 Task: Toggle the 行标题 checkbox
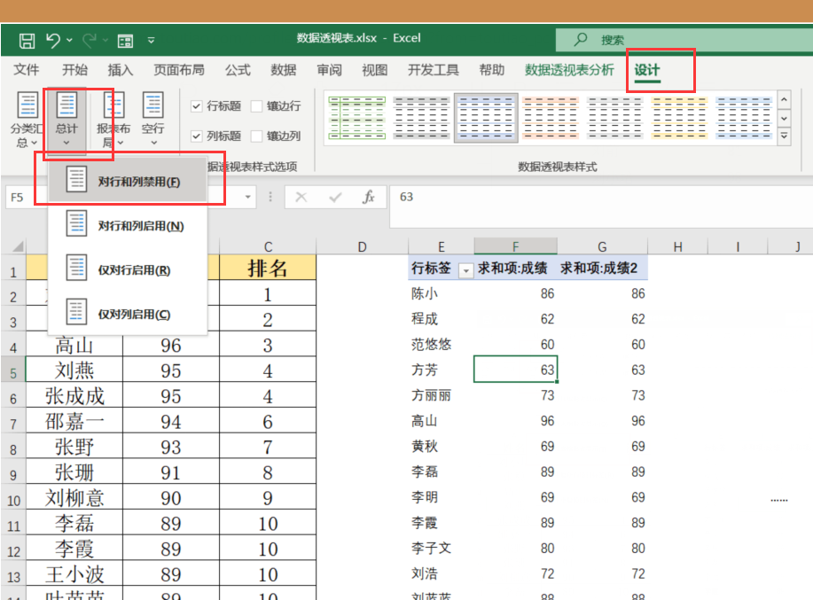tap(196, 106)
